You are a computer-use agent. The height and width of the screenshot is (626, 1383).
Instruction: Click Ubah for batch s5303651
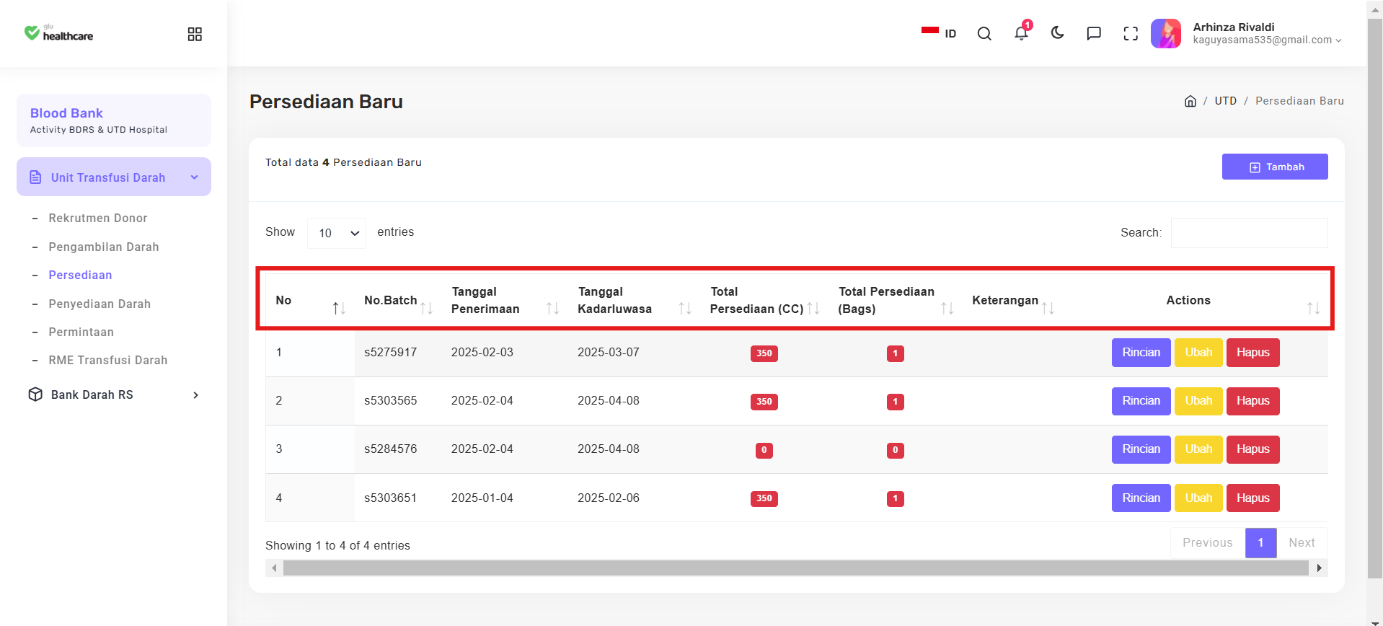[x=1198, y=498]
